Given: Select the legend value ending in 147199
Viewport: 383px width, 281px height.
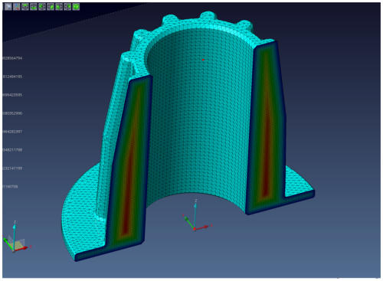Looking at the screenshot, I should tap(12, 168).
